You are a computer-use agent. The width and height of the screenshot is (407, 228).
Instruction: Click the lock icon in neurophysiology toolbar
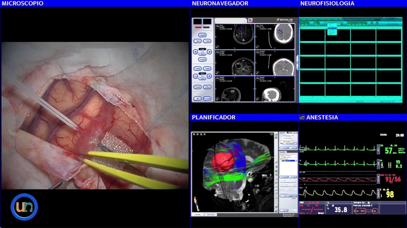tap(315, 24)
